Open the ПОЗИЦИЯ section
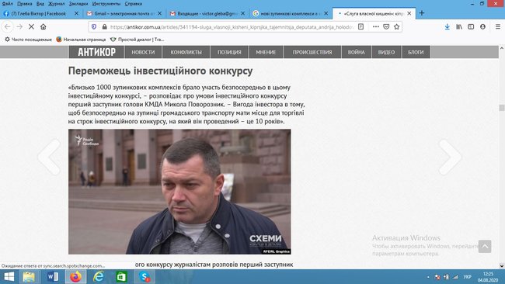The width and height of the screenshot is (505, 284). (229, 52)
